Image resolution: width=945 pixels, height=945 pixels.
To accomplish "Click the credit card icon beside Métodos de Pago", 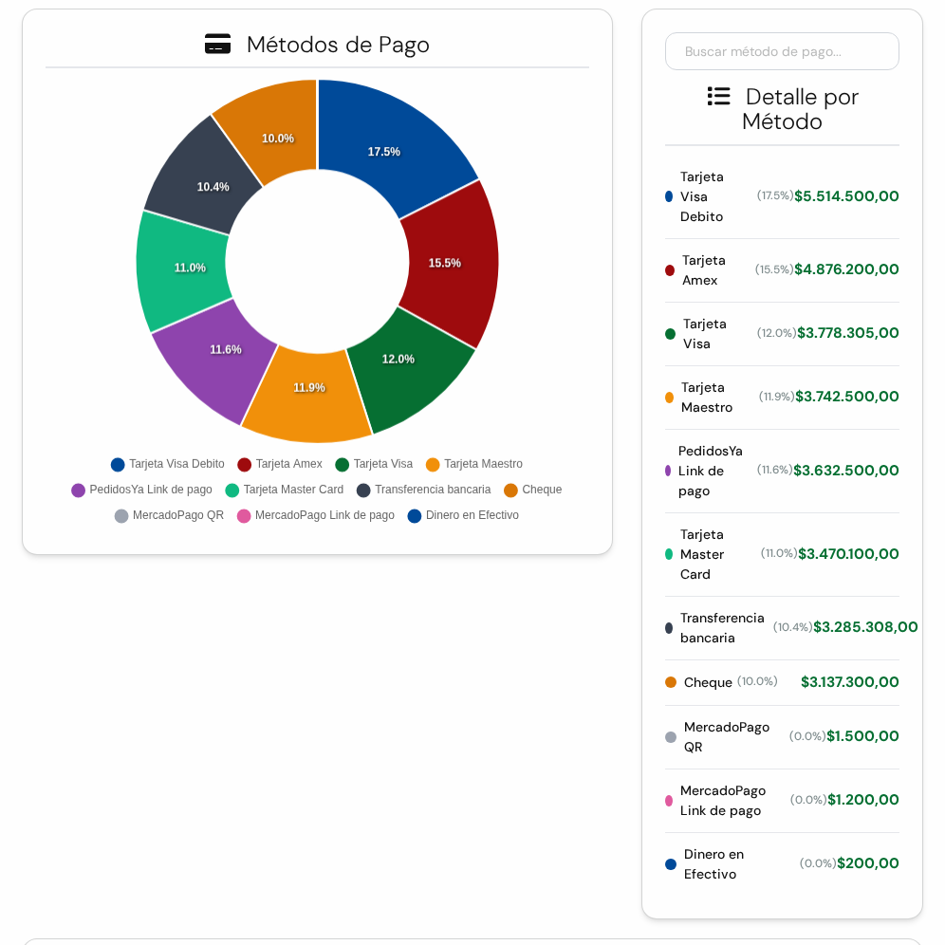I will (217, 44).
